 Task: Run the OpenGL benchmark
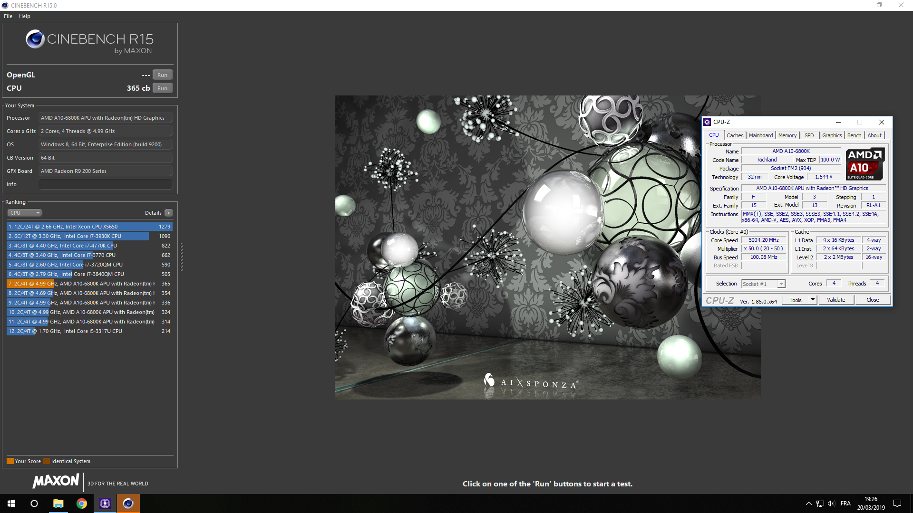[162, 75]
